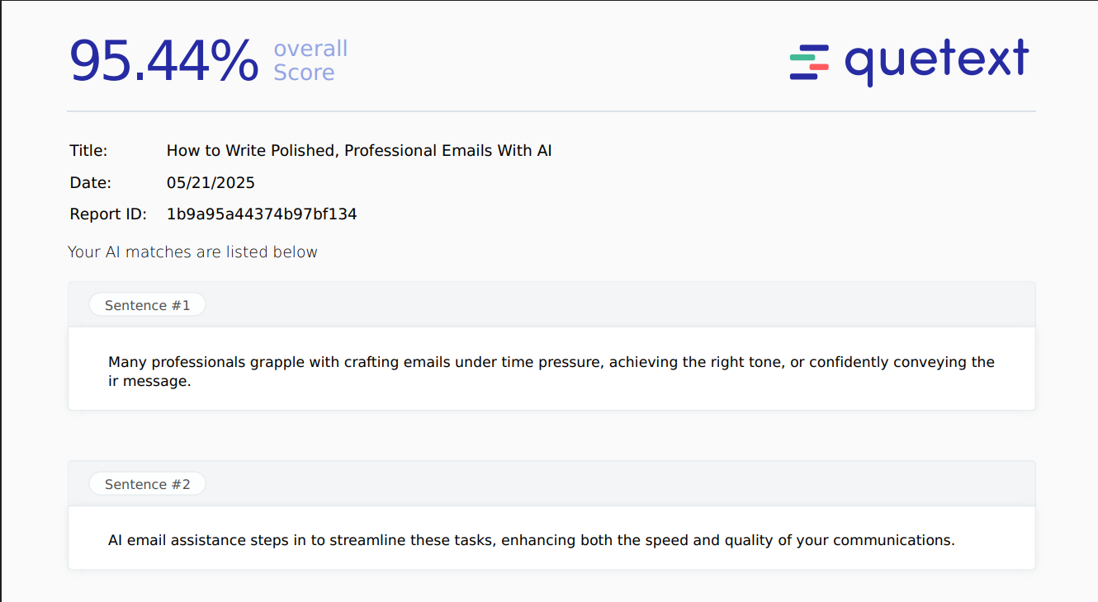Click the "Report ID:" field label
Viewport: 1098px width, 602px height.
(108, 214)
